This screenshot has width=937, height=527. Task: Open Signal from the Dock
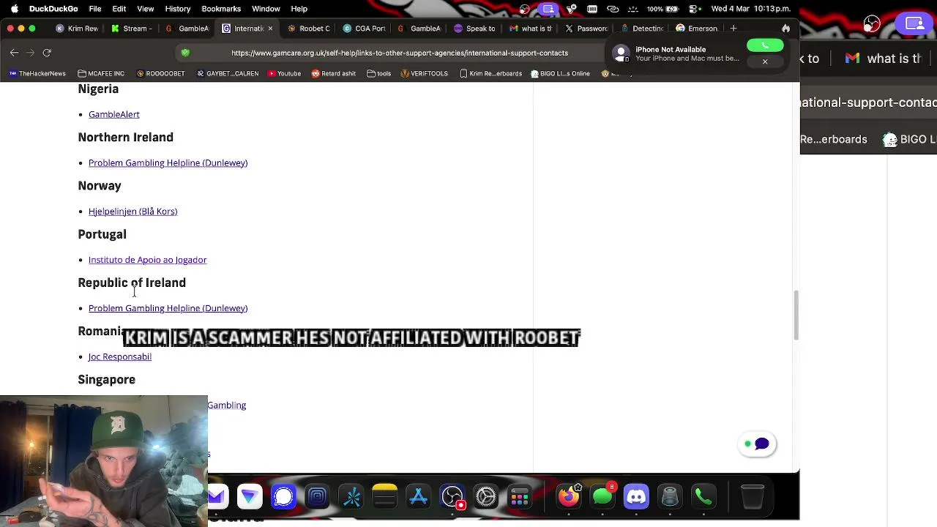[x=283, y=497]
